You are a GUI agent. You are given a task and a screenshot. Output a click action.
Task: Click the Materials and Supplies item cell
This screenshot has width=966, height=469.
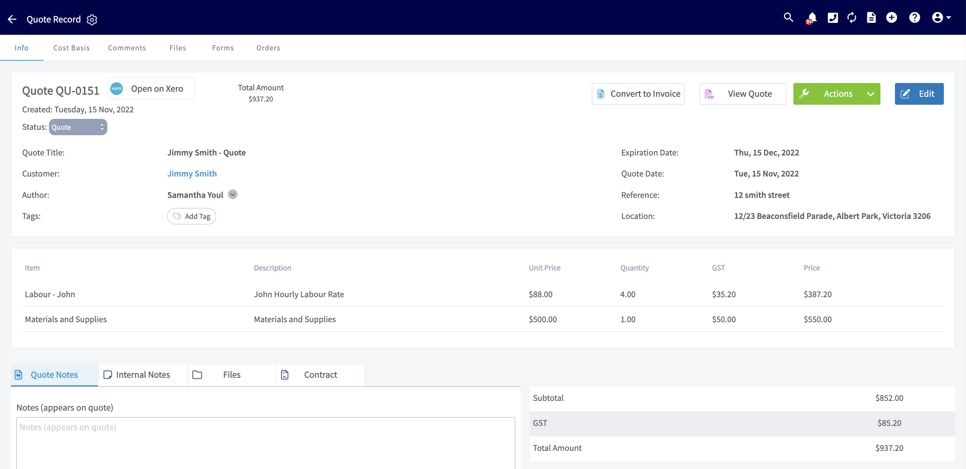point(66,319)
